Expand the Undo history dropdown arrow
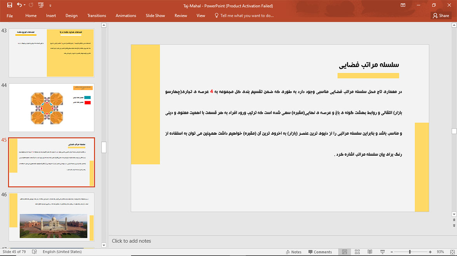 [x=24, y=5]
